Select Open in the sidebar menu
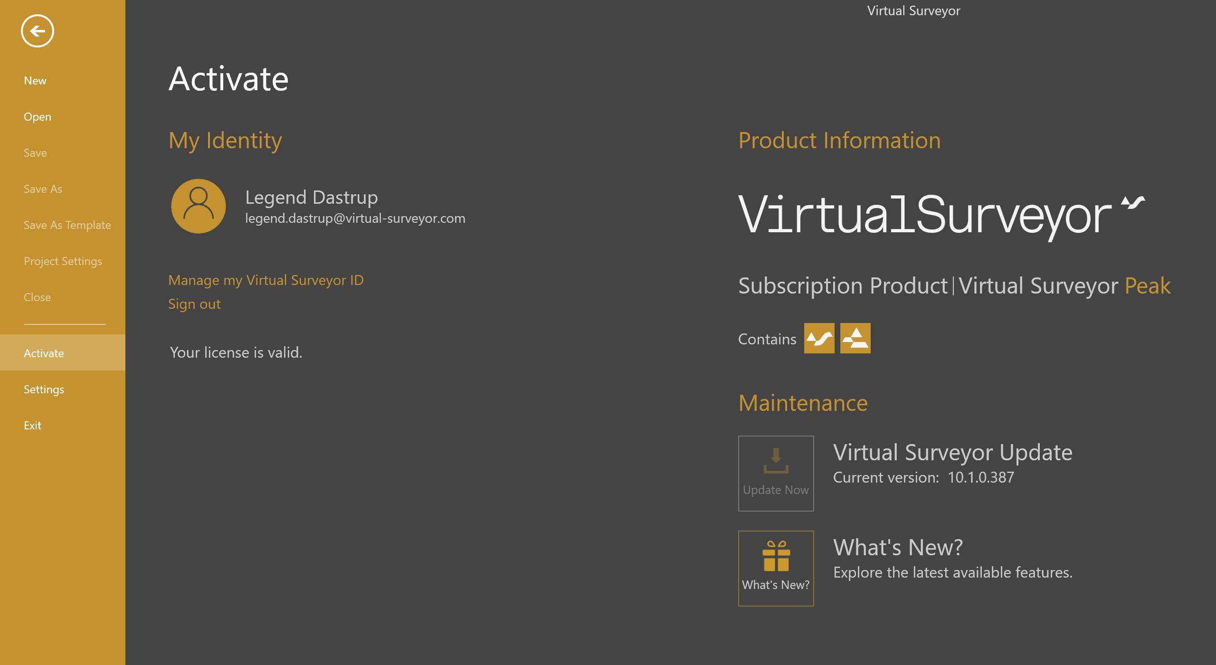 (x=38, y=117)
